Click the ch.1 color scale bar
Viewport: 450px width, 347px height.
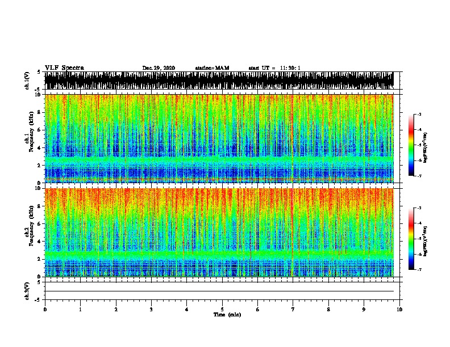[411, 145]
